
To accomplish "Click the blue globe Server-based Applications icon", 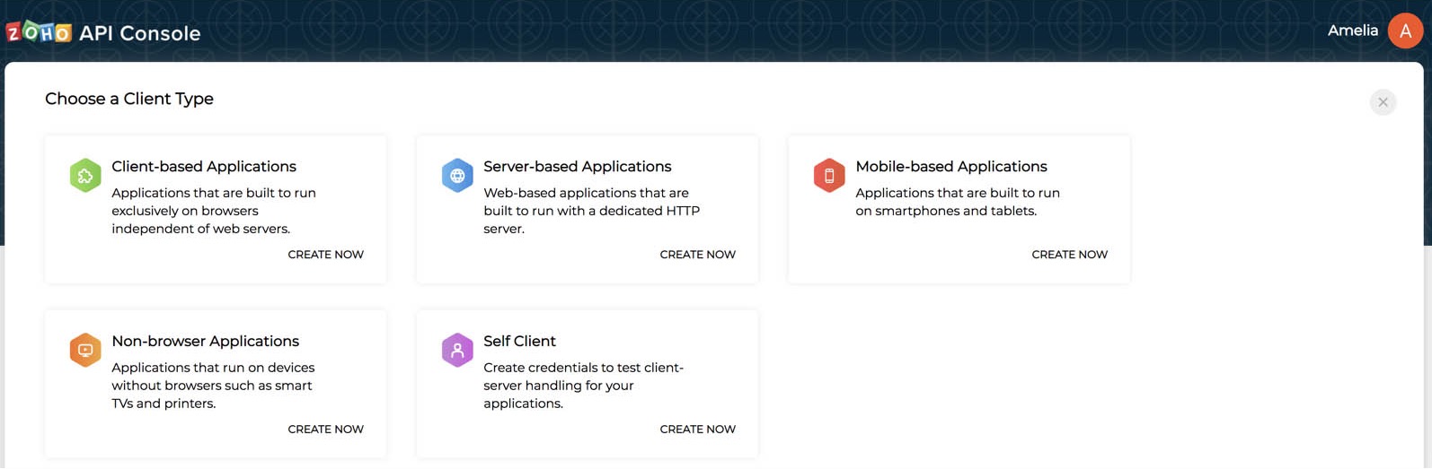I will pos(457,175).
